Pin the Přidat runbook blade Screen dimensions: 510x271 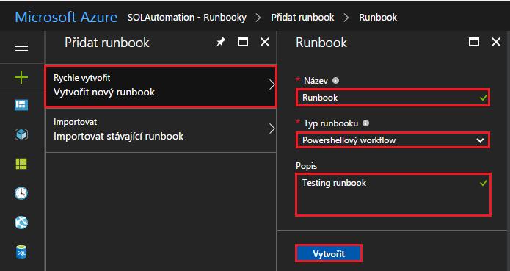click(x=221, y=42)
